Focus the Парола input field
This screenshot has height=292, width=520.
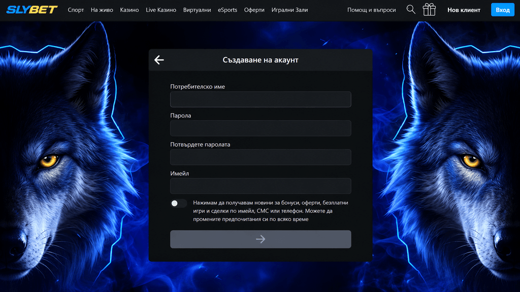coord(261,128)
